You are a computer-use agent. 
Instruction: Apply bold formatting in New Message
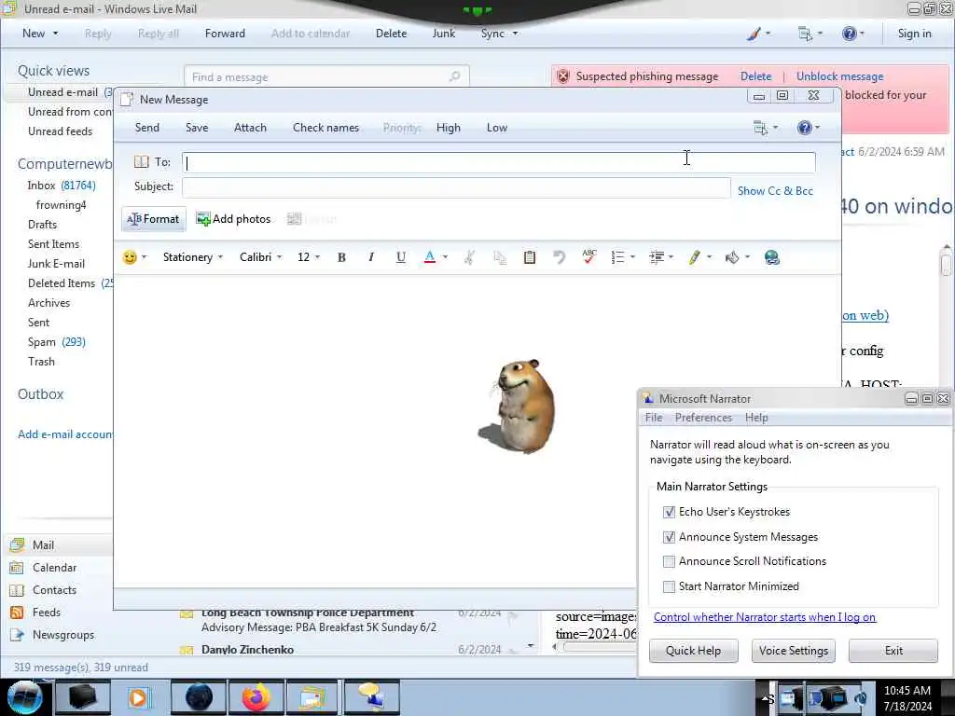click(341, 257)
